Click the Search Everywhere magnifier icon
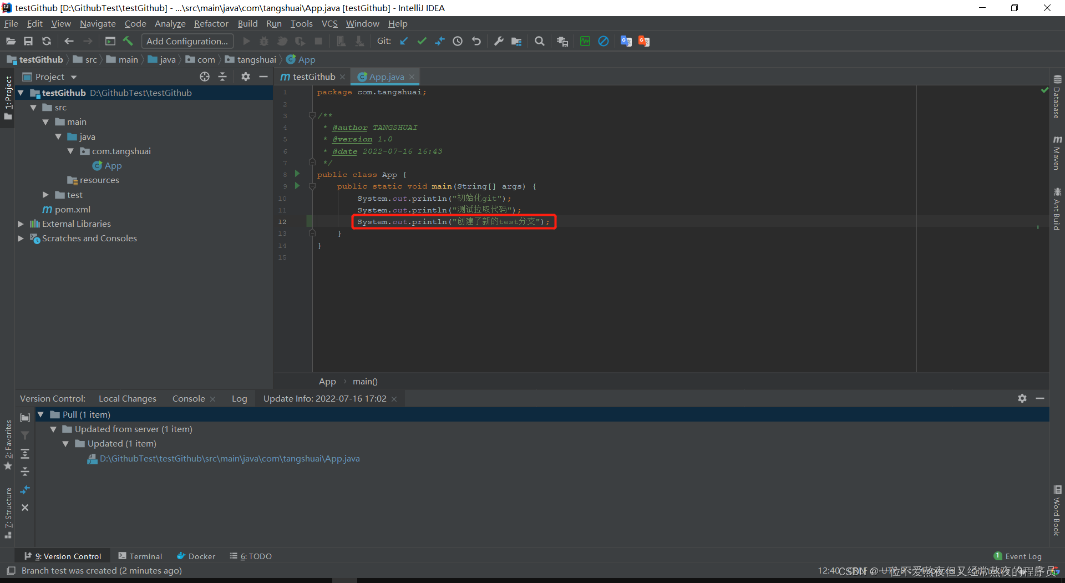Viewport: 1065px width, 583px height. pyautogui.click(x=539, y=41)
